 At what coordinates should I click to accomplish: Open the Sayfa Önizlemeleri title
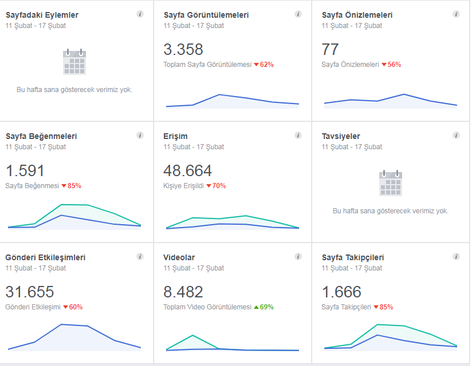[357, 15]
